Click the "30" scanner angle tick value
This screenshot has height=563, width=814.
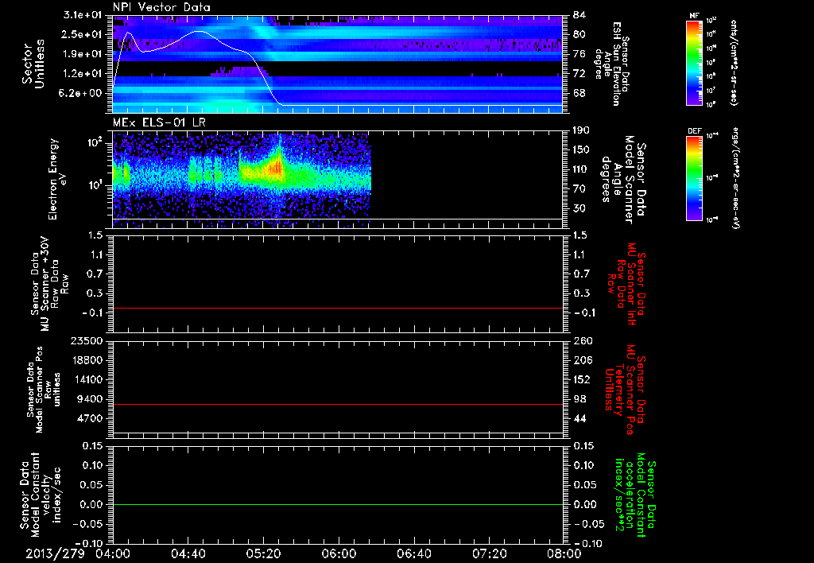point(579,208)
